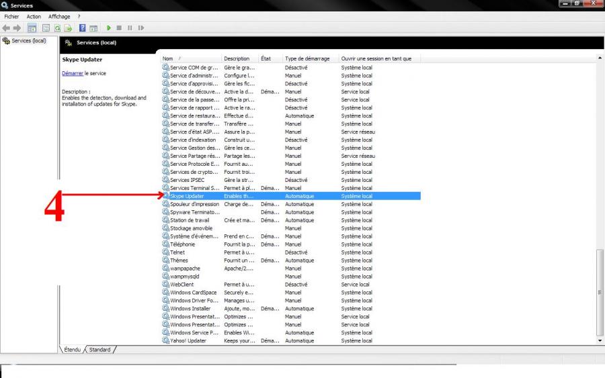Click the Restart service toolbar icon
Image resolution: width=605 pixels, height=378 pixels.
tap(141, 28)
